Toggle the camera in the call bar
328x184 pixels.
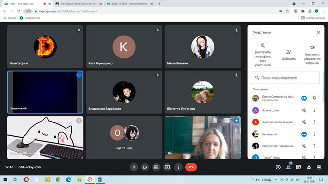[145, 167]
